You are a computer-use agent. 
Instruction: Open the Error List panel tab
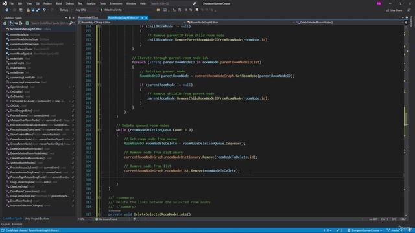point(18,225)
